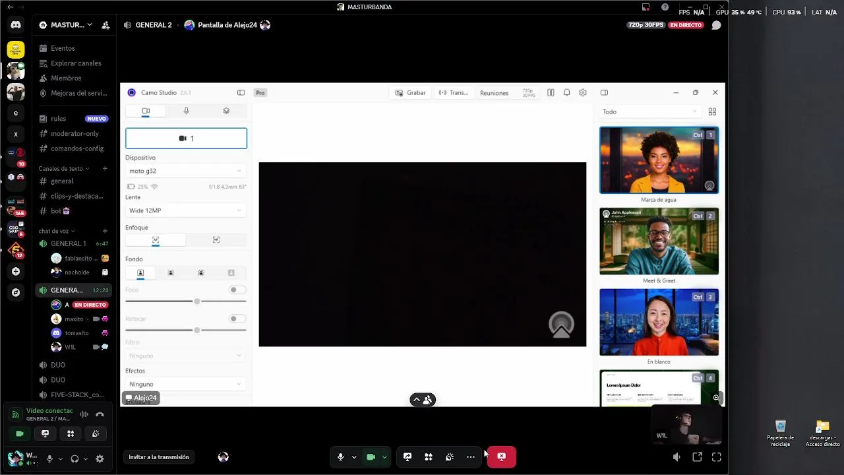
Task: Open soundboard icon in voice panel
Action: tap(96, 433)
